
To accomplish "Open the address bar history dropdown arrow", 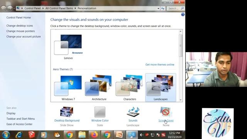I will tap(158, 8).
